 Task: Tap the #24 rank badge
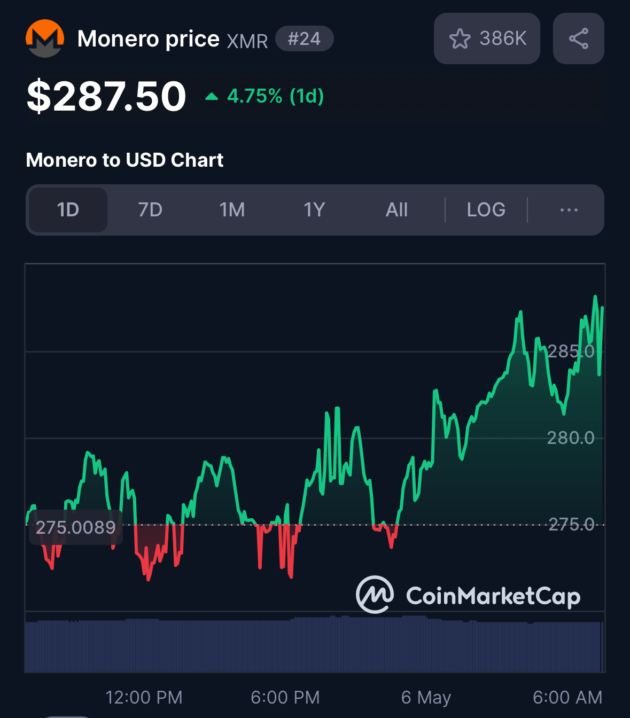304,38
